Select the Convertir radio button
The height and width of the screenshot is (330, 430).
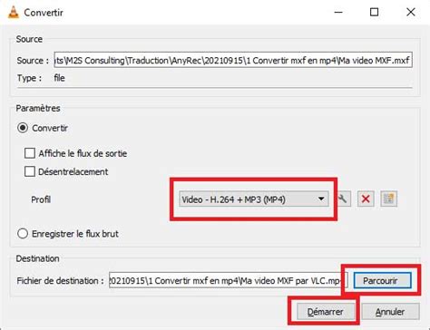[23, 128]
